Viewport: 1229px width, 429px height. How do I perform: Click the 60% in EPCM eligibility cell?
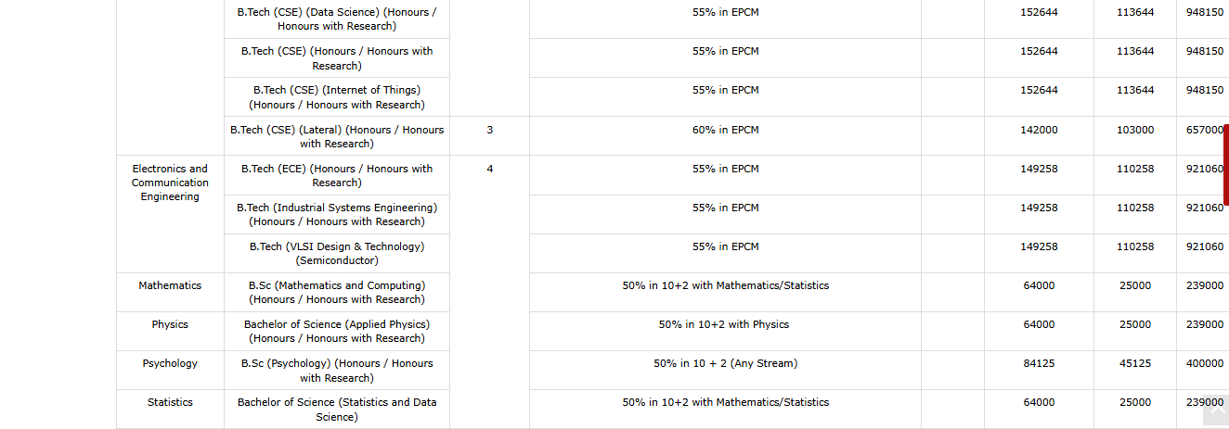tap(725, 130)
